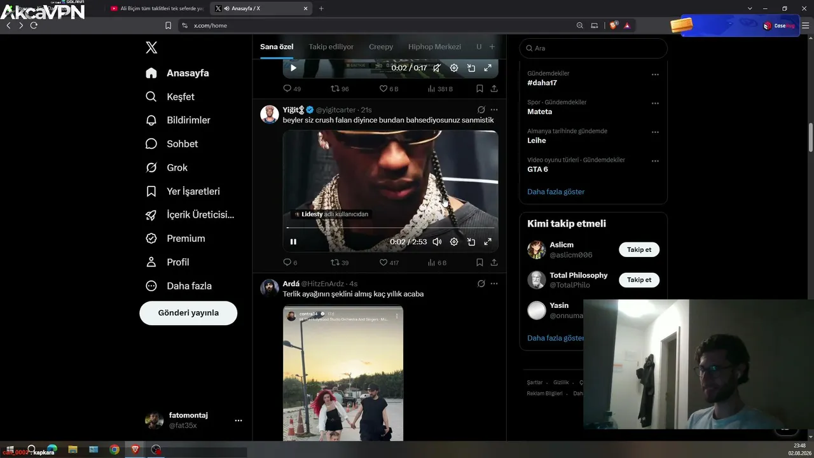Open the browser tab search chevron
This screenshot has height=458, width=814.
click(x=750, y=8)
